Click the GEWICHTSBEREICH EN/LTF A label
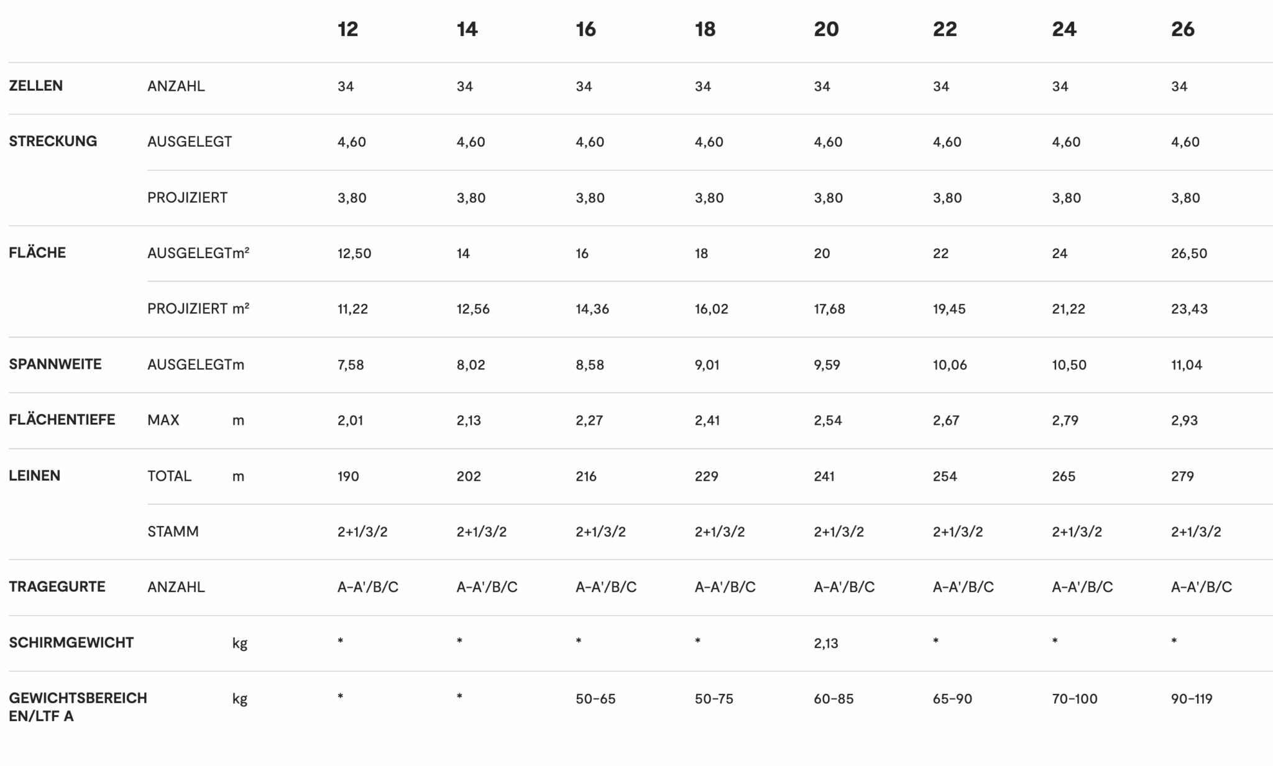 (78, 707)
